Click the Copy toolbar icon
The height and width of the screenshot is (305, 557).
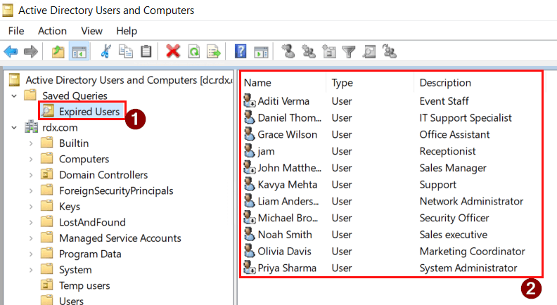coord(126,51)
